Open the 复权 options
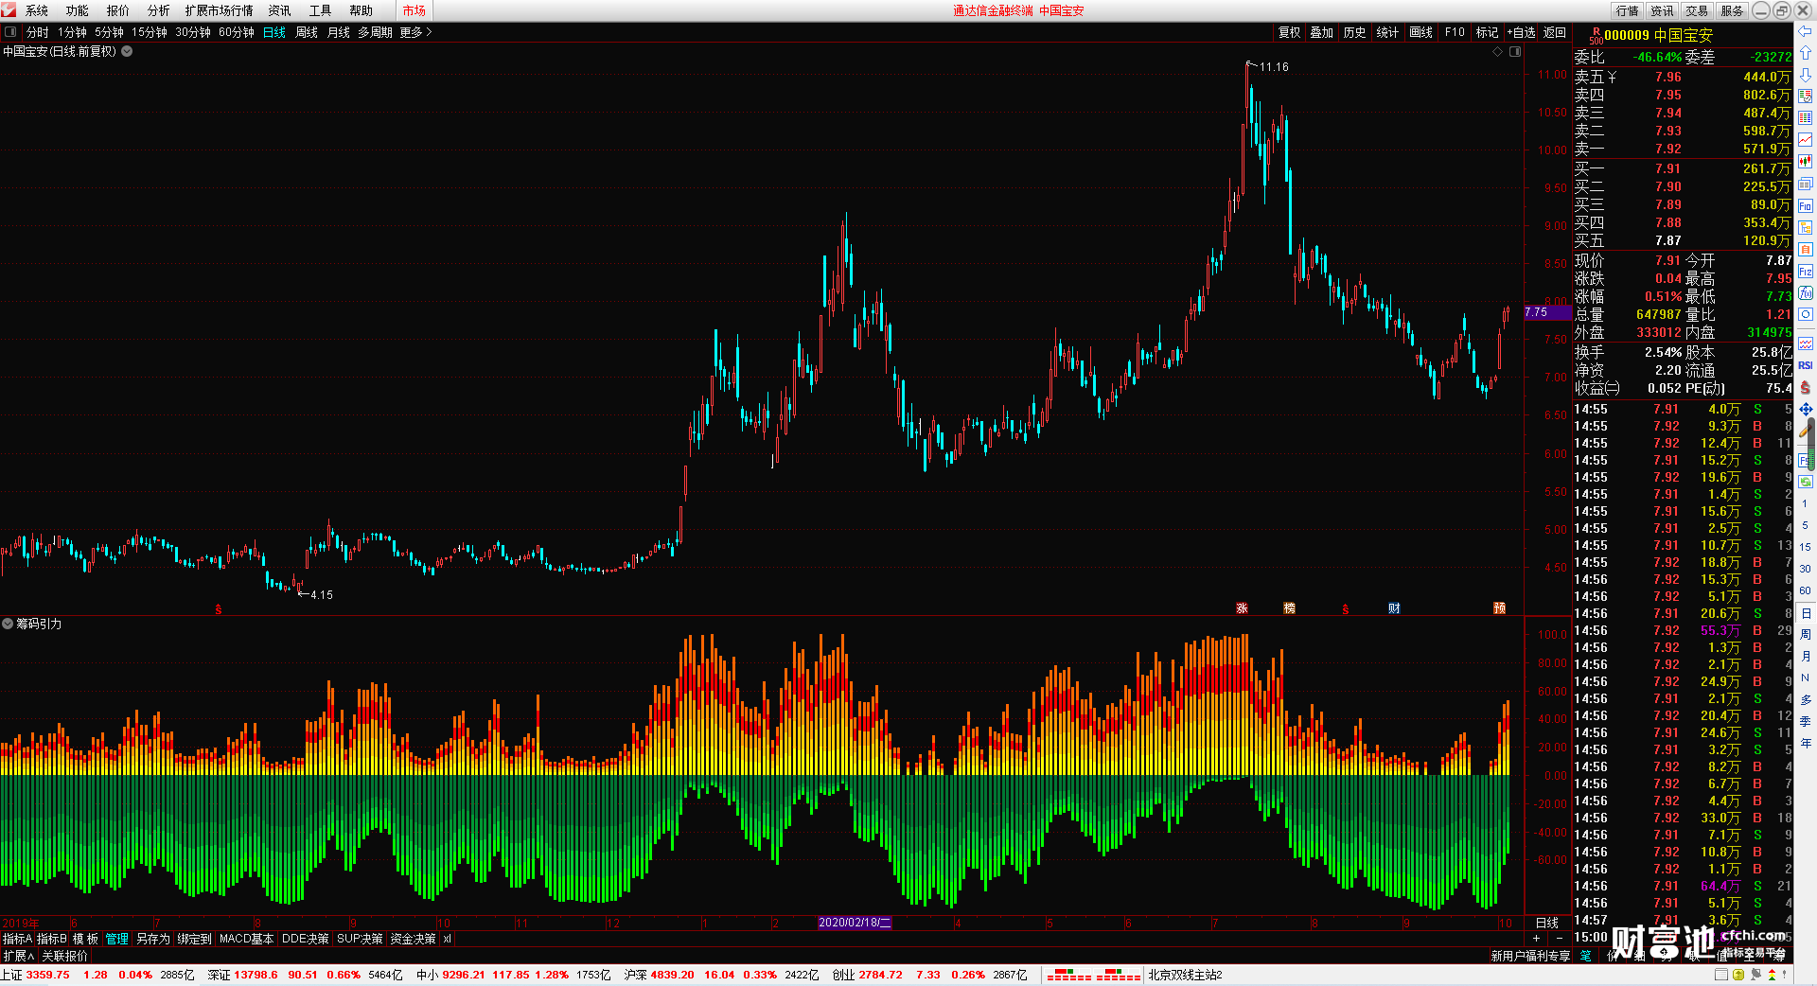1817x986 pixels. click(x=1290, y=32)
